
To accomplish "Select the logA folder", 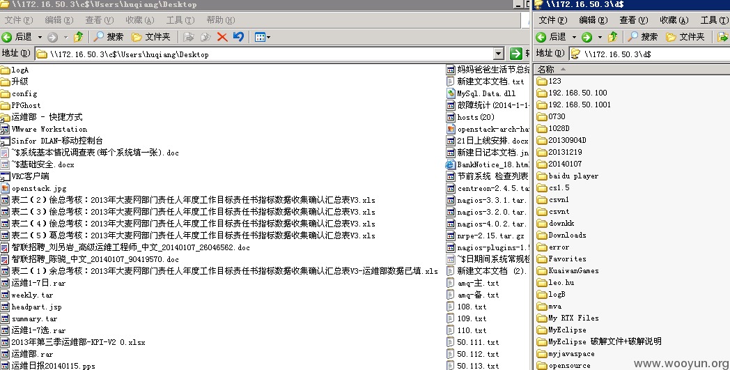I will click(x=15, y=70).
